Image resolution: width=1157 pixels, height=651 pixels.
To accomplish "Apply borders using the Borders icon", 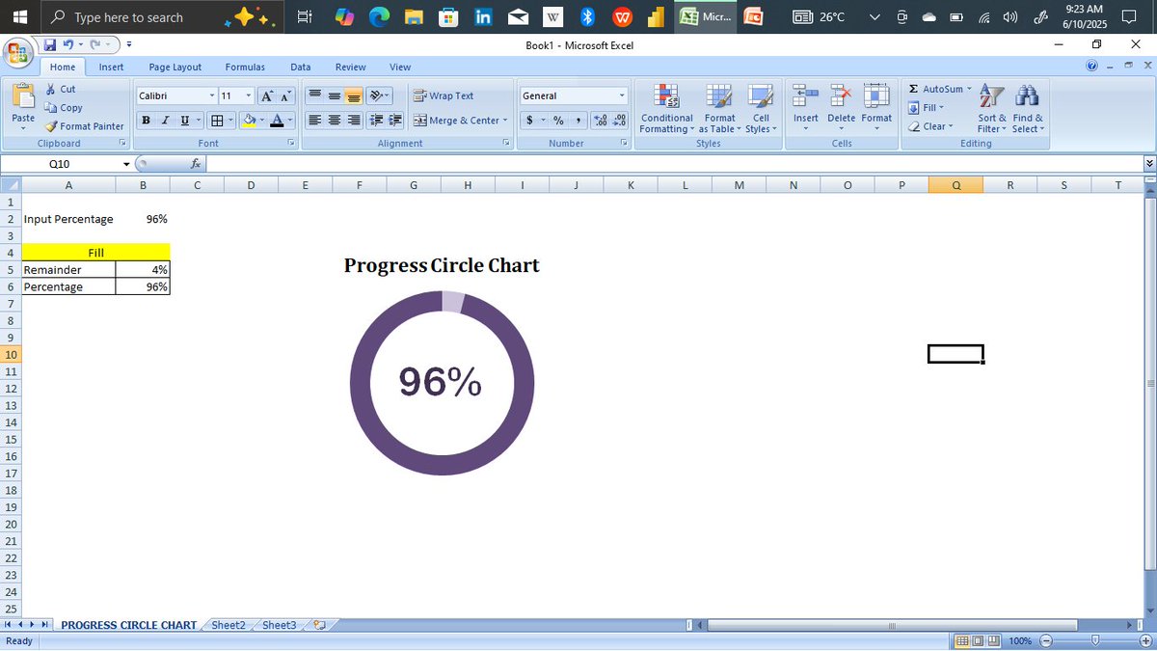I will pyautogui.click(x=217, y=121).
